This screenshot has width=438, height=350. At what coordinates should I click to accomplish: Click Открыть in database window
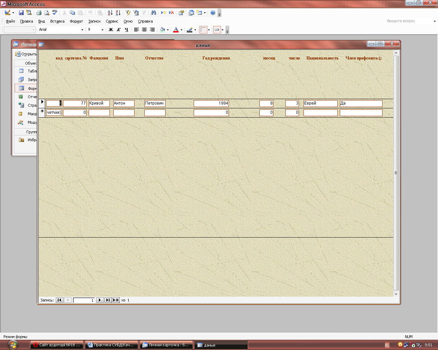pyautogui.click(x=26, y=54)
